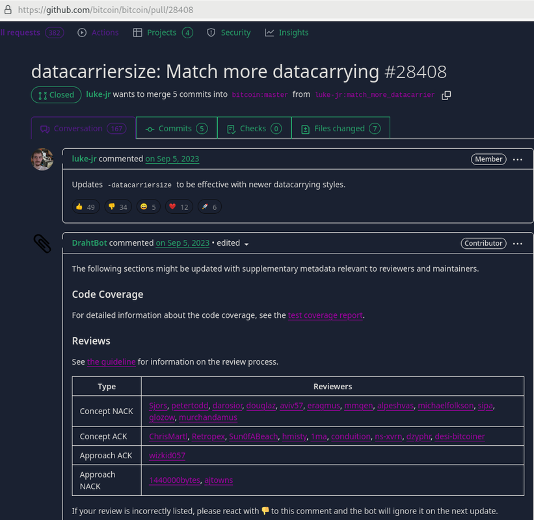Click first comment's Sep 5, 2023 timestamp
Screen dimensions: 534x520
172,159
